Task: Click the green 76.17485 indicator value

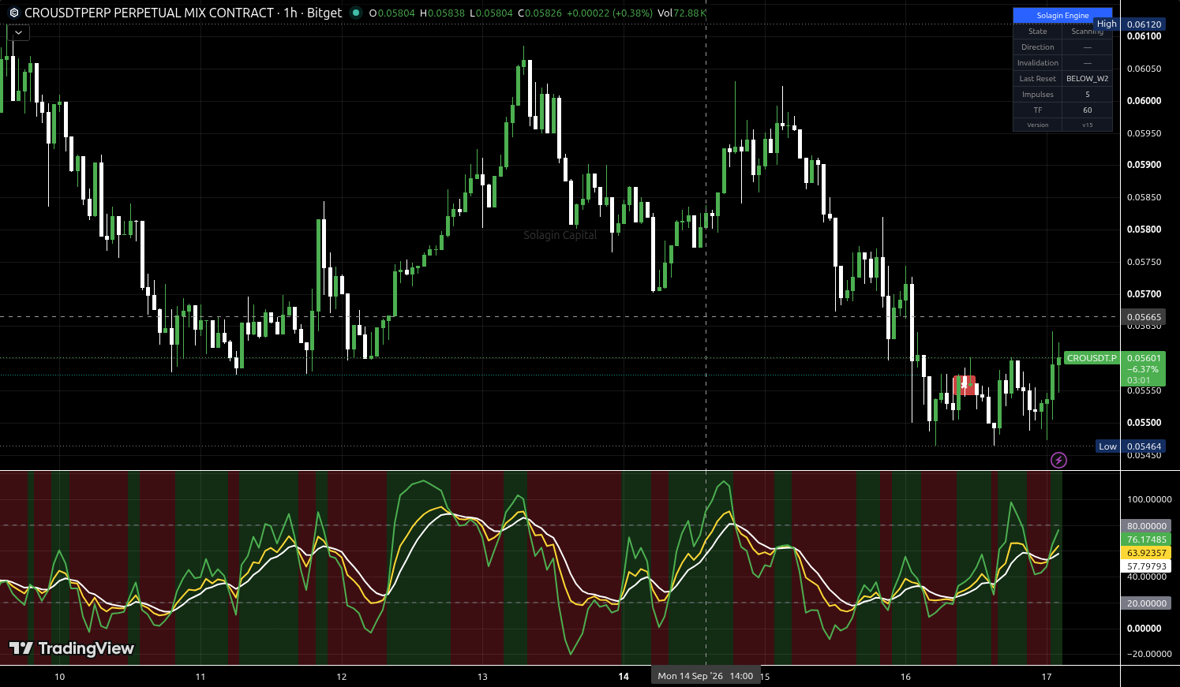Action: tap(1146, 540)
